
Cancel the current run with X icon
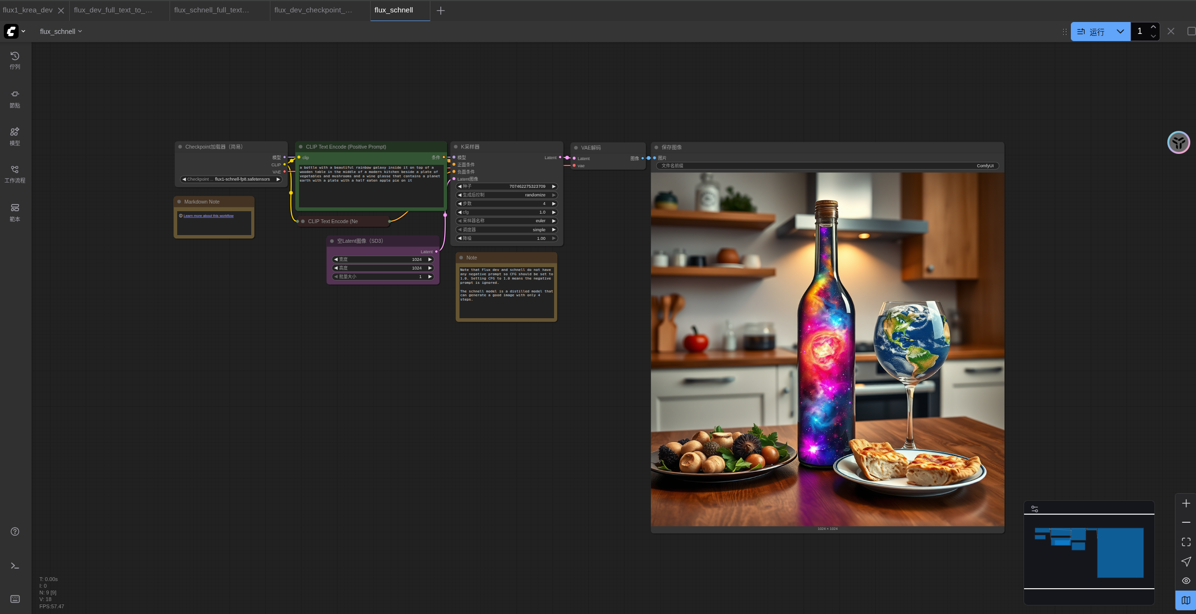pyautogui.click(x=1171, y=31)
